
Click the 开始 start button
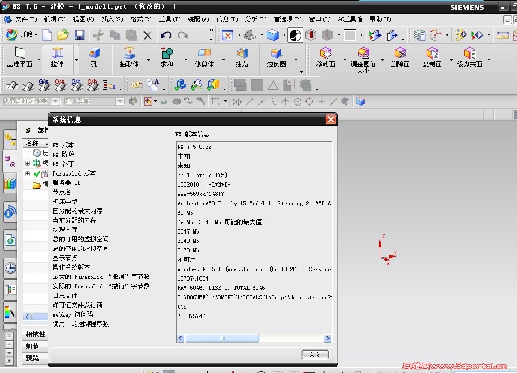click(22, 34)
